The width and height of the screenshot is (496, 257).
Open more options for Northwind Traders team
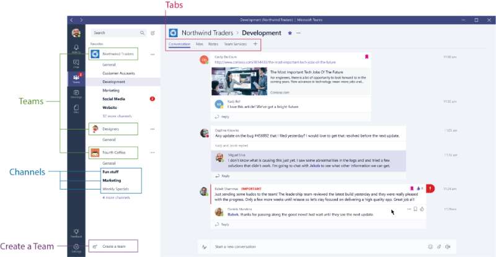pos(153,54)
